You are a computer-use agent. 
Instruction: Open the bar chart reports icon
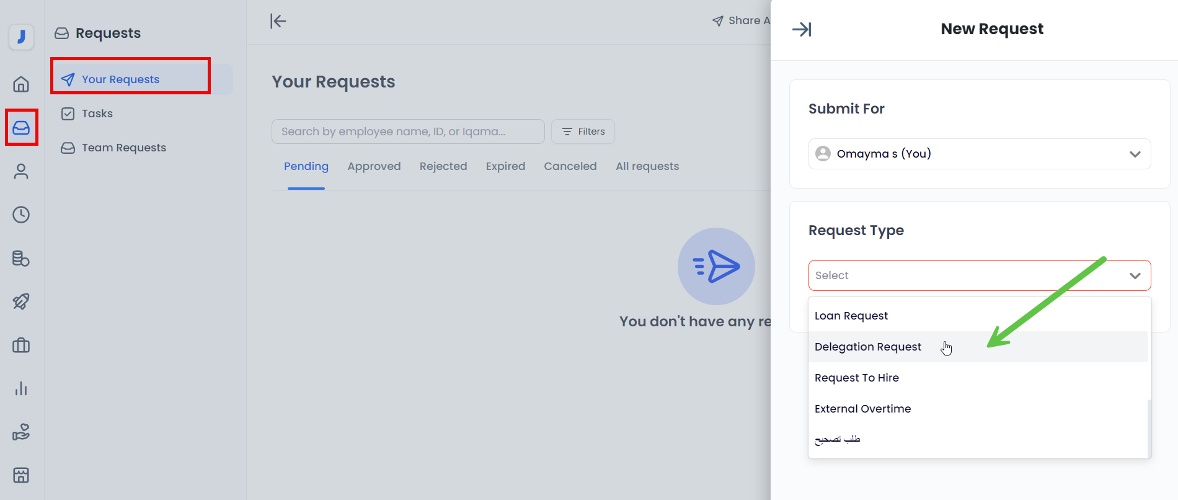click(x=21, y=388)
